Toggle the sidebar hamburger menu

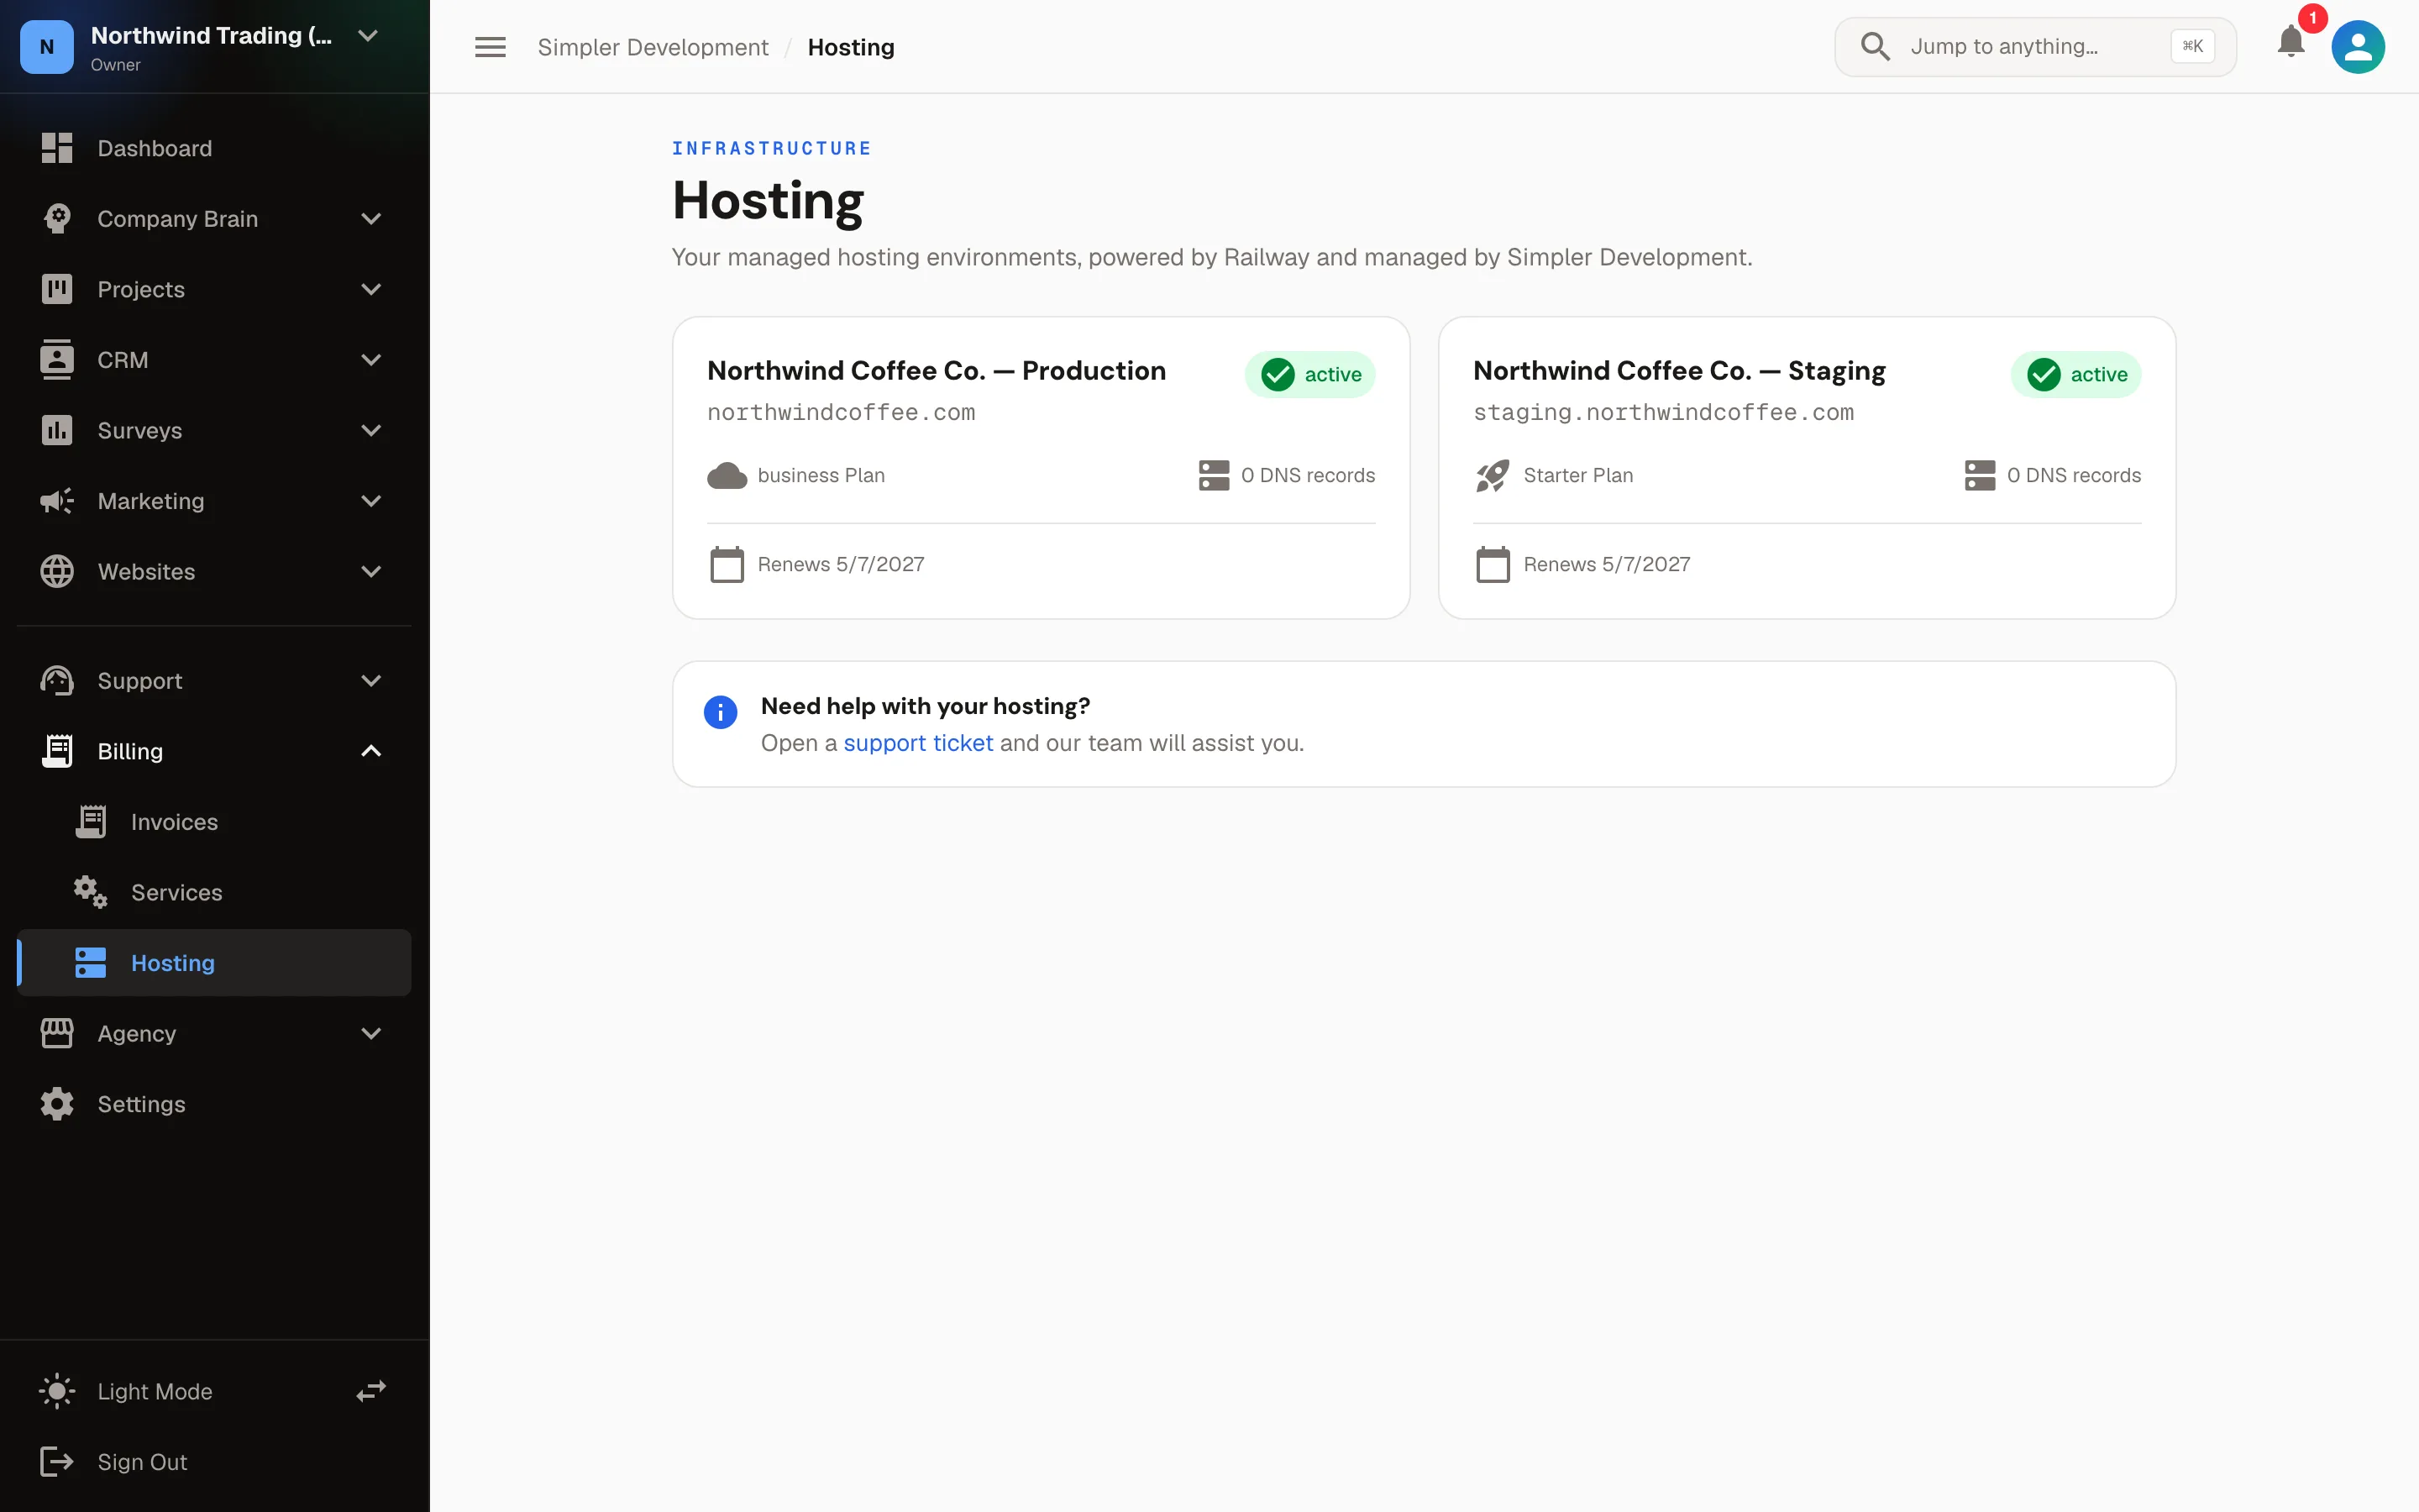click(490, 47)
